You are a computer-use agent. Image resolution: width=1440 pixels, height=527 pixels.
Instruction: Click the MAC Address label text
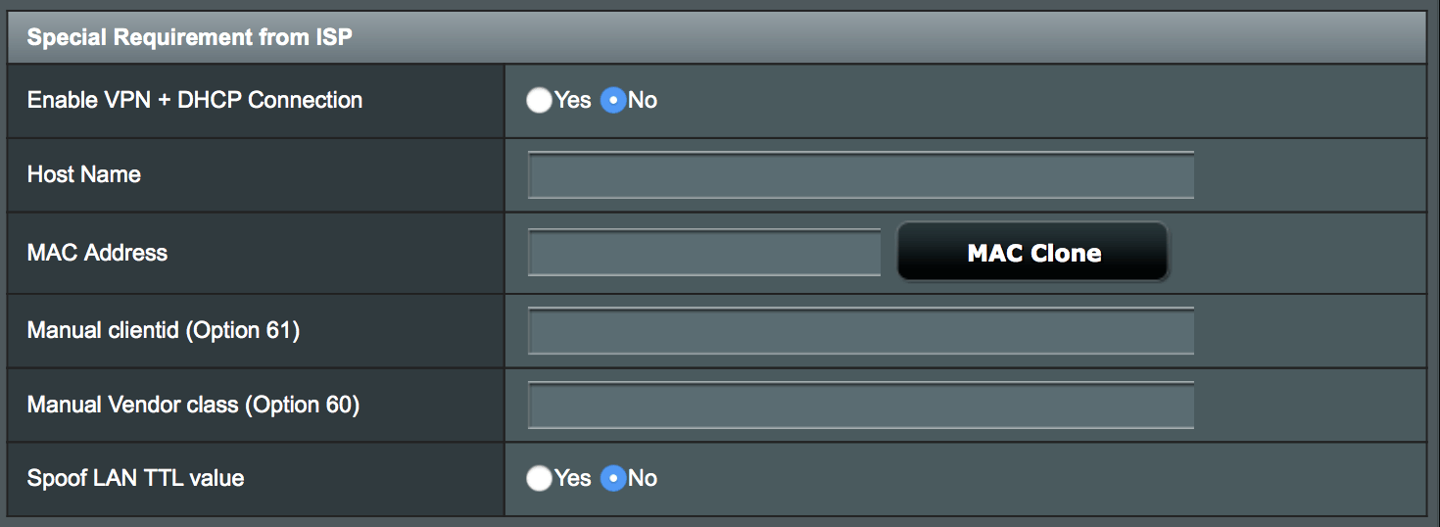click(x=97, y=253)
